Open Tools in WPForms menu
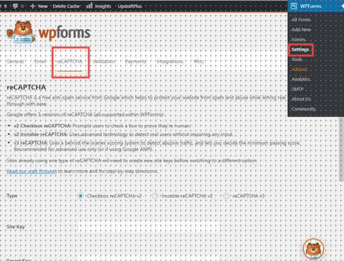344x261 pixels. tap(296, 59)
